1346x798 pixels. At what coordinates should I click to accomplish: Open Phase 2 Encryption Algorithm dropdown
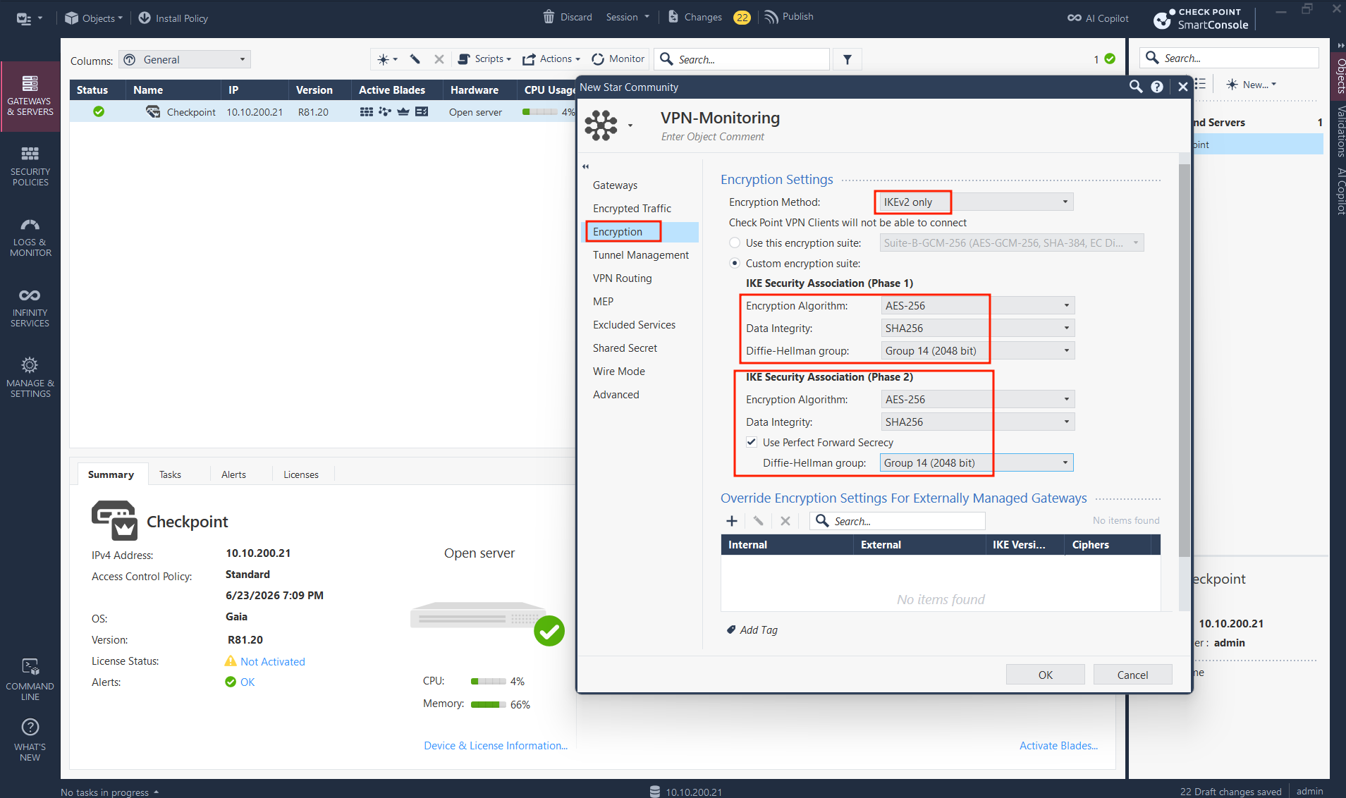977,400
